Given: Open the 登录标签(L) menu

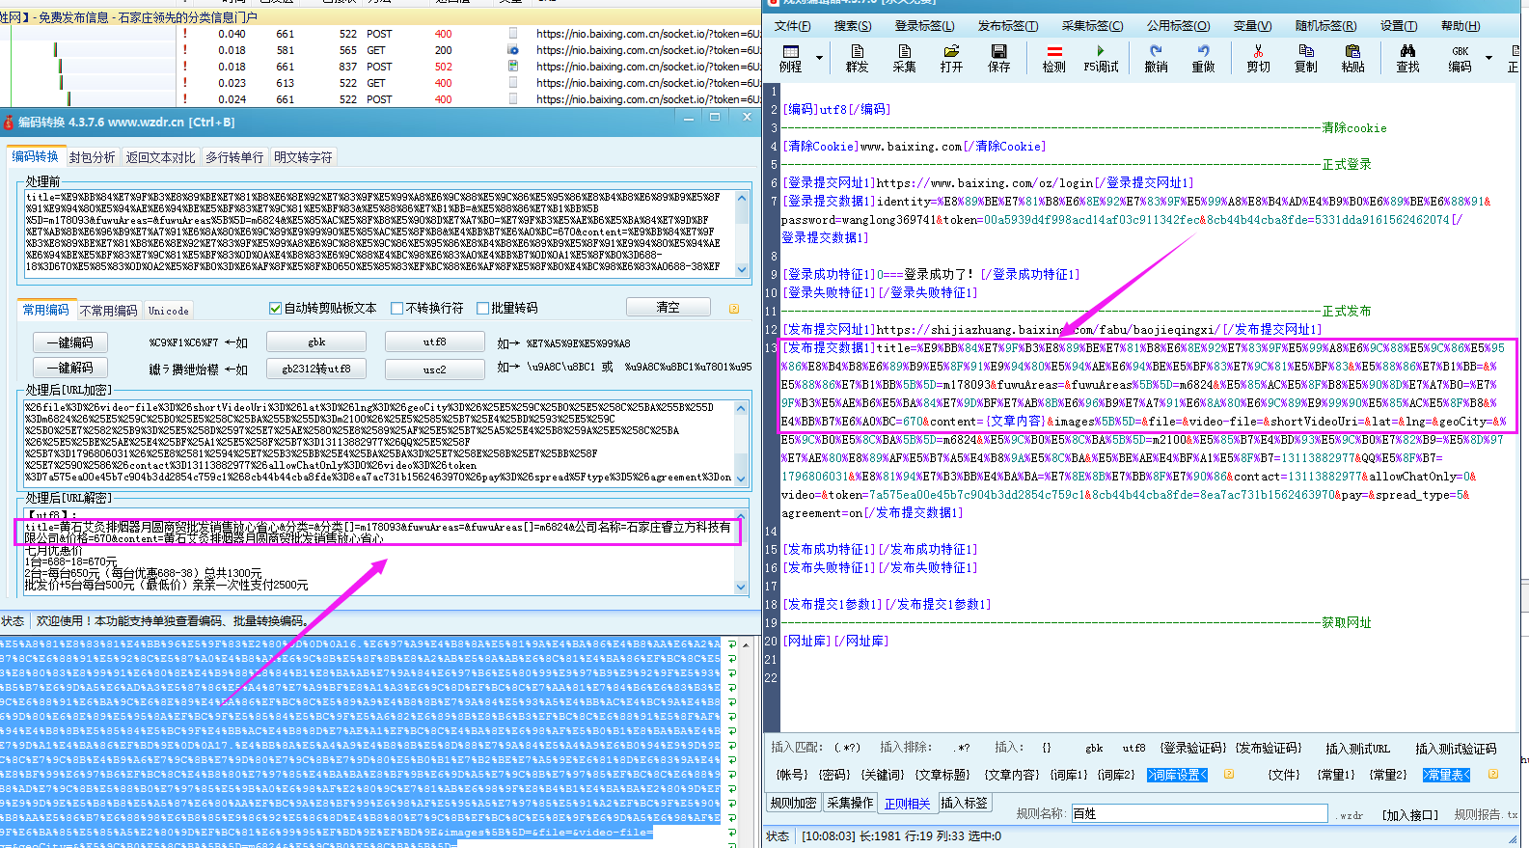Looking at the screenshot, I should point(924,26).
